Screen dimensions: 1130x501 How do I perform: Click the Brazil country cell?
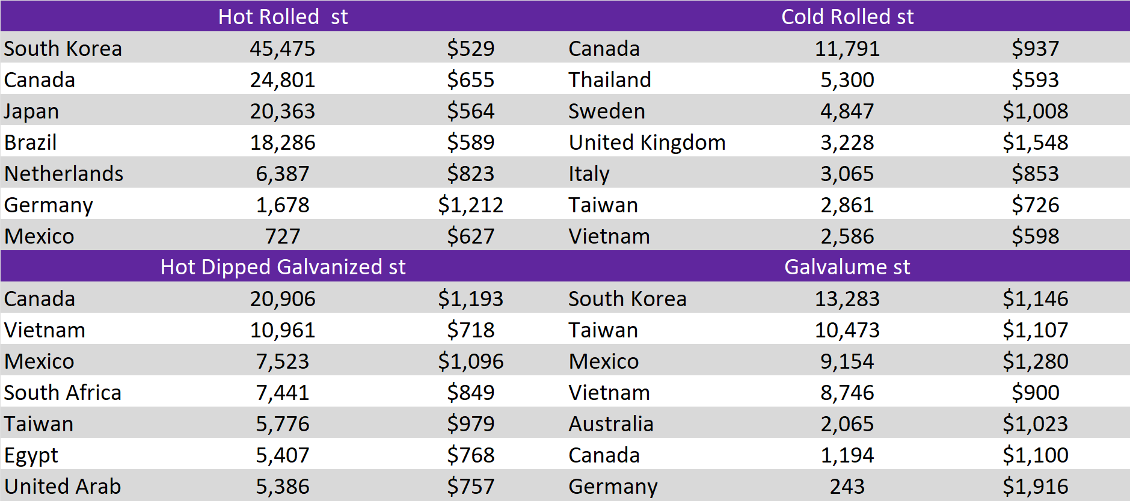click(x=31, y=143)
